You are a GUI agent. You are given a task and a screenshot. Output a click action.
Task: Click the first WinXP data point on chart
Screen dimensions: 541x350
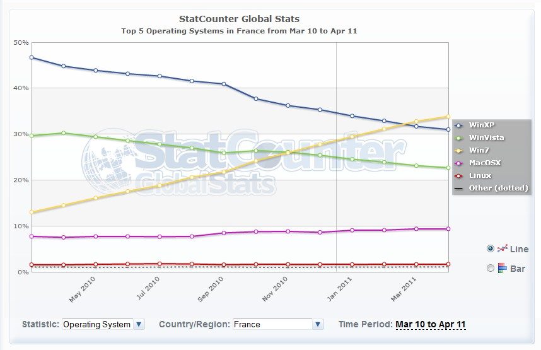click(x=32, y=57)
